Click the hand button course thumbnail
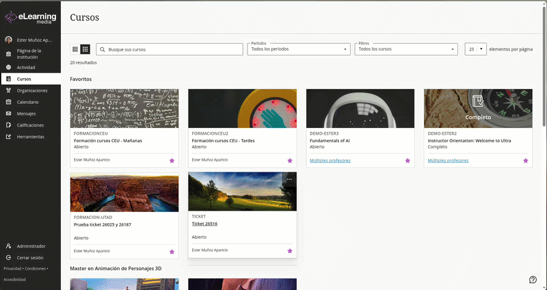 point(243,108)
